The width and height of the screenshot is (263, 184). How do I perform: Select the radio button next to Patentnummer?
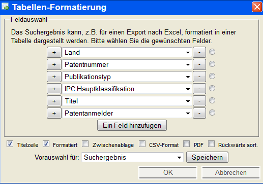coord(212,64)
